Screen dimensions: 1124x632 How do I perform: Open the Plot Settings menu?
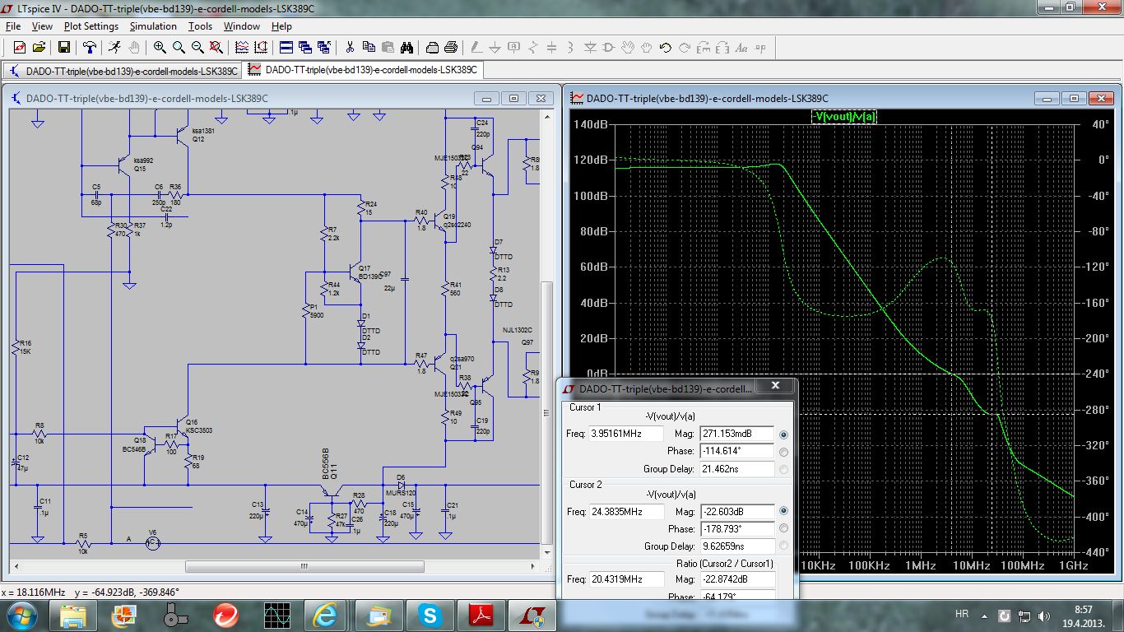pyautogui.click(x=91, y=26)
